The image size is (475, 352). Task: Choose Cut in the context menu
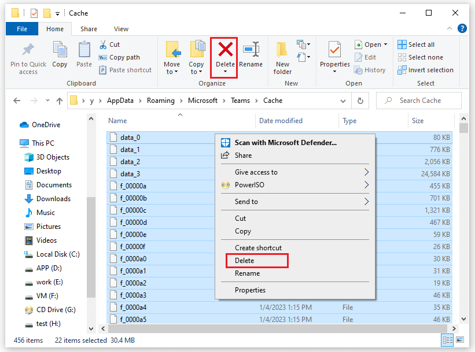(x=240, y=218)
